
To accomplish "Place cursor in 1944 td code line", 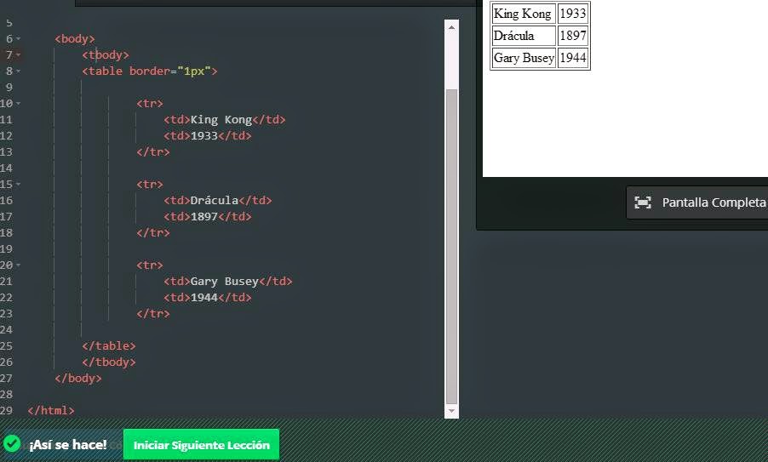I will pos(207,297).
